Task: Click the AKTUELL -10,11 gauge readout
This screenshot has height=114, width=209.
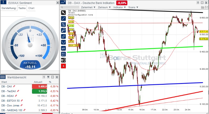Action: pos(30,65)
